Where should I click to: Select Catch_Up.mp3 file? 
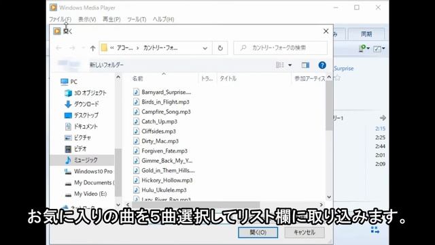156,121
